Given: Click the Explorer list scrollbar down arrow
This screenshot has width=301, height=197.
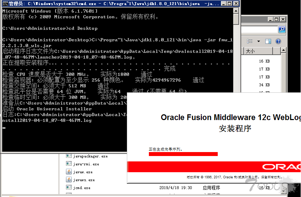Looking at the screenshot, I should [x=283, y=191].
